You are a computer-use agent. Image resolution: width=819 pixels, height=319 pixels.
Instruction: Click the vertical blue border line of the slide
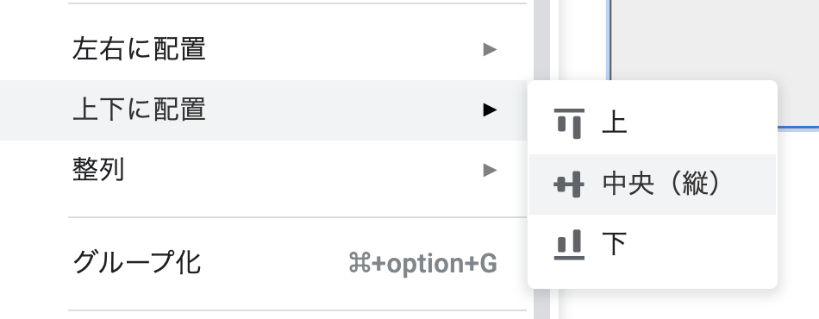[x=609, y=40]
